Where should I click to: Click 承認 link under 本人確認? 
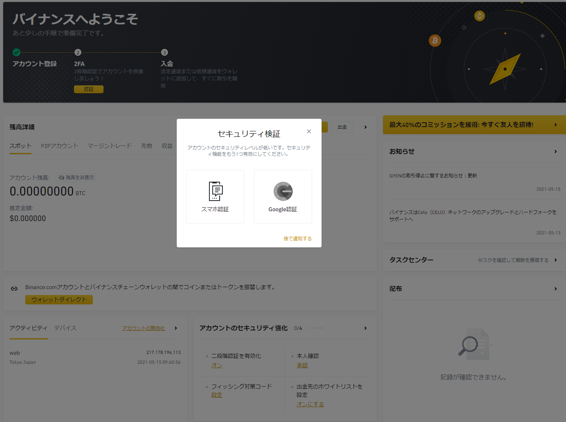point(302,365)
